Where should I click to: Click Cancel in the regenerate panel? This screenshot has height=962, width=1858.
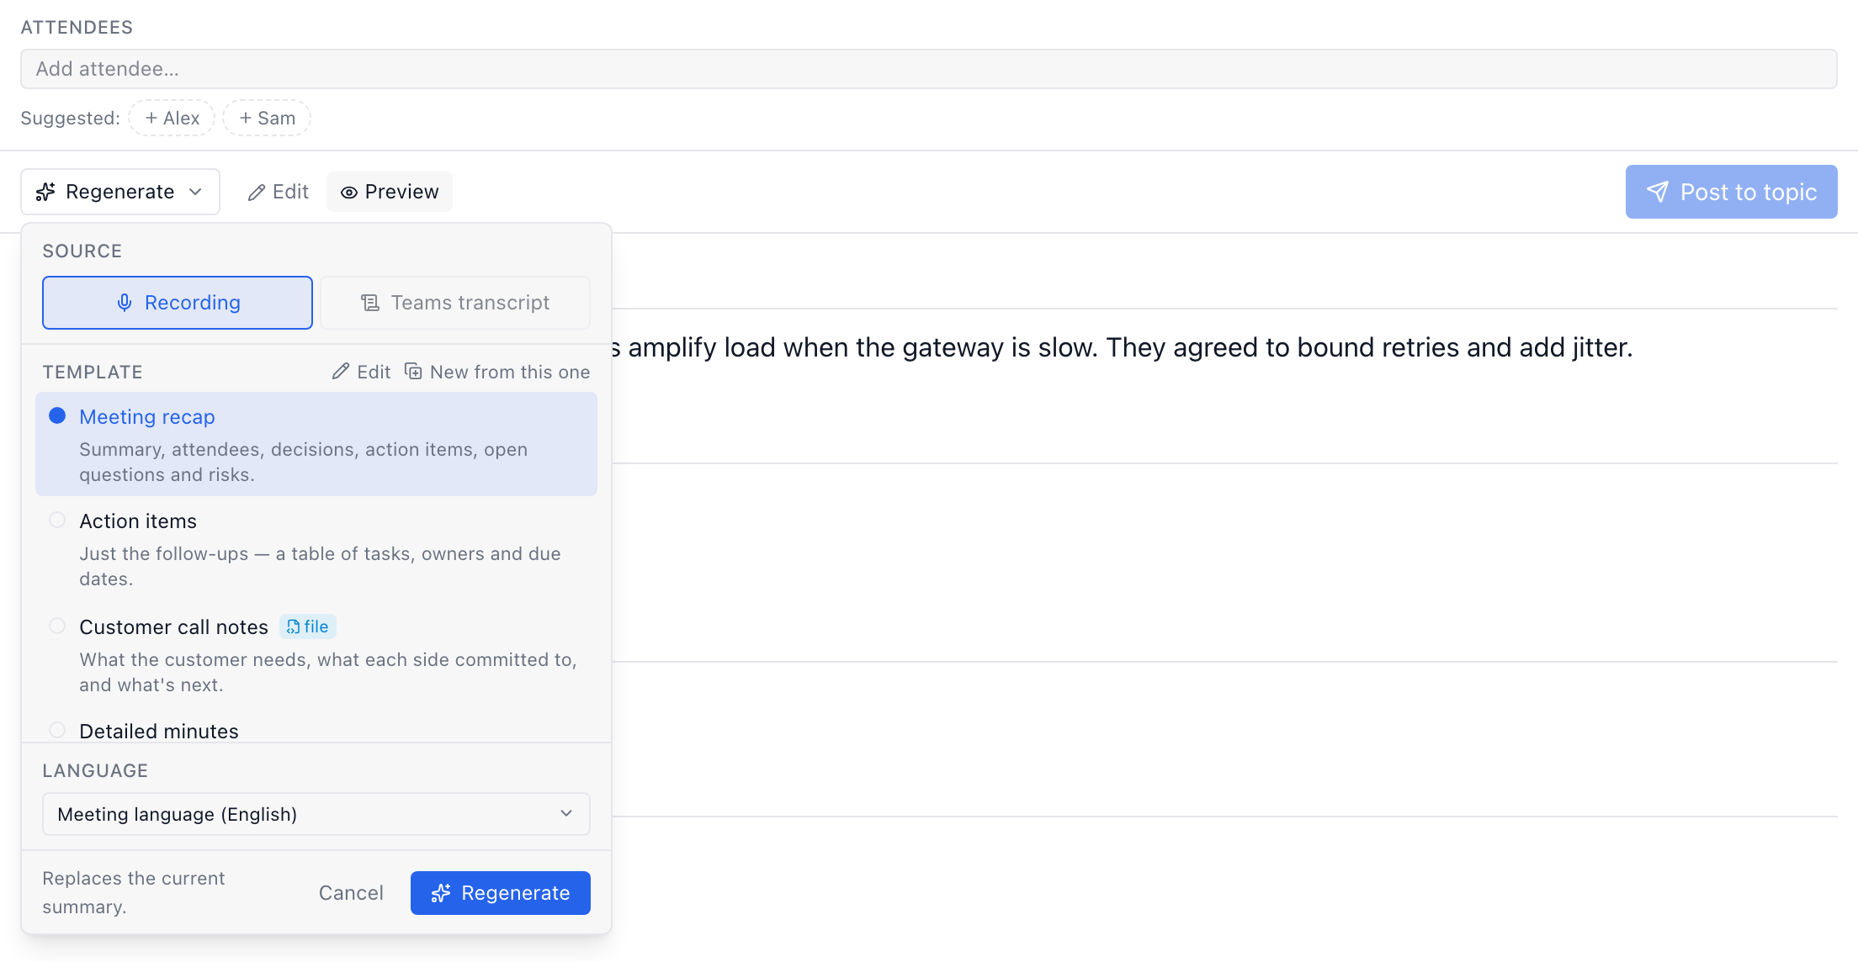coord(351,893)
